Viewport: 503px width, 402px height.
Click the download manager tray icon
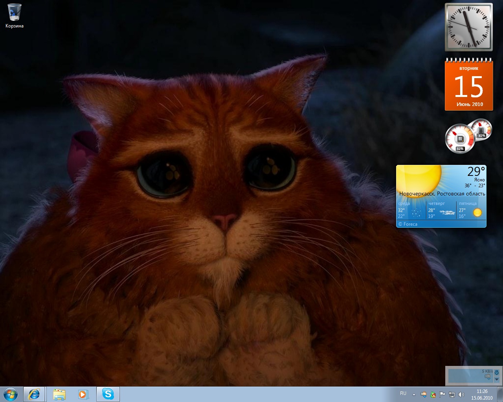click(x=424, y=395)
